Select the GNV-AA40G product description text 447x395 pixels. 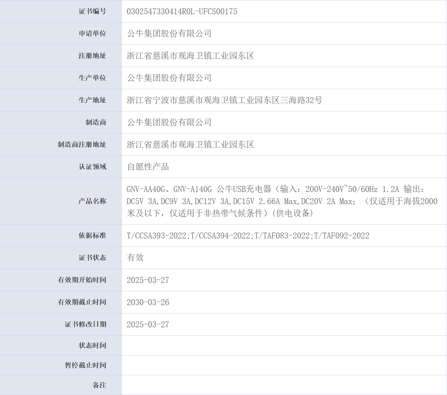tap(282, 201)
